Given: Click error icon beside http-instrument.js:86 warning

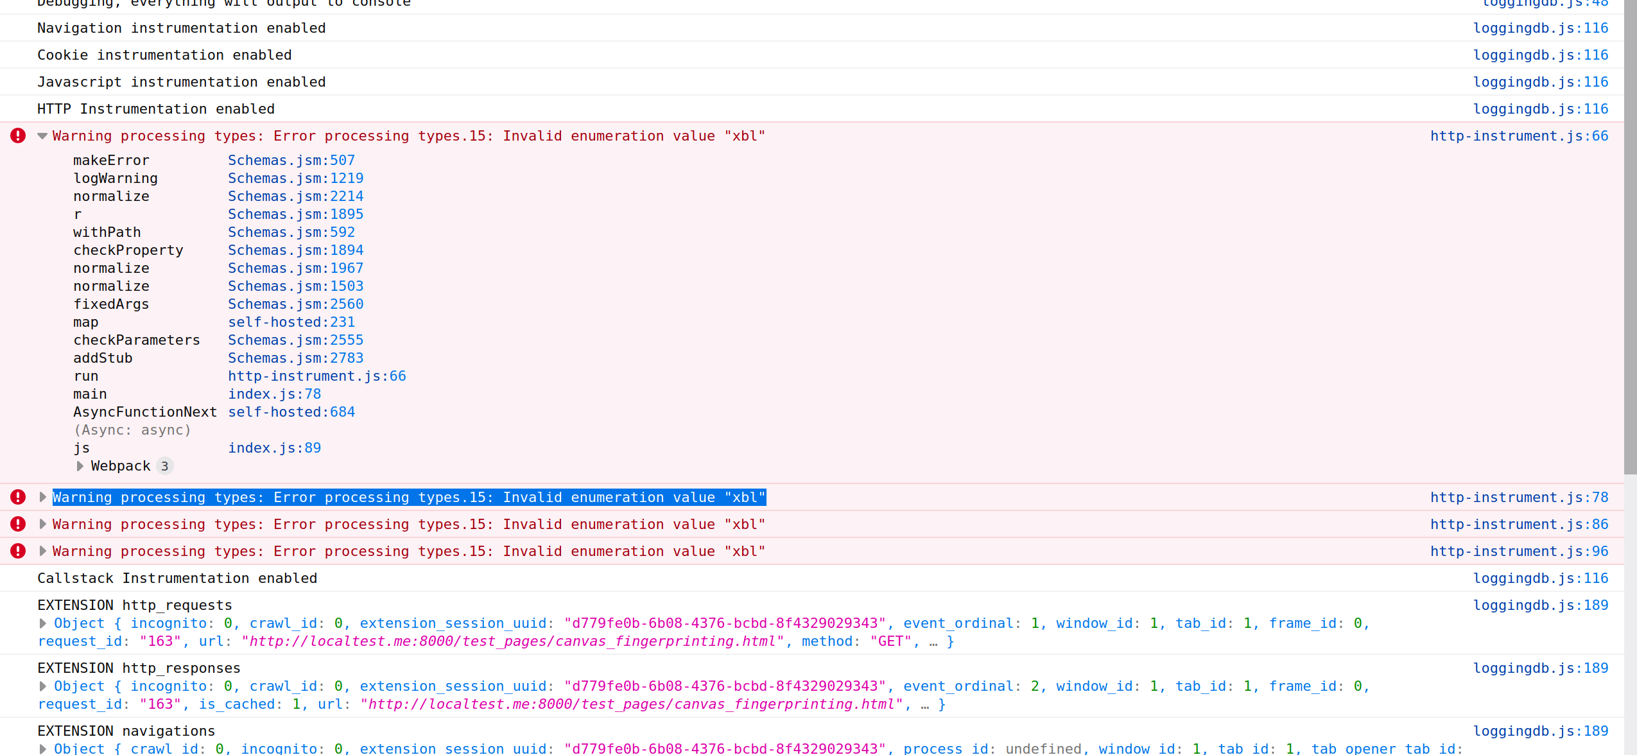Looking at the screenshot, I should [x=17, y=524].
